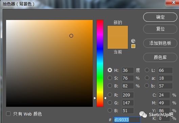
Task: Click the out-of-gamut cube warning icon
Action: click(x=133, y=41)
